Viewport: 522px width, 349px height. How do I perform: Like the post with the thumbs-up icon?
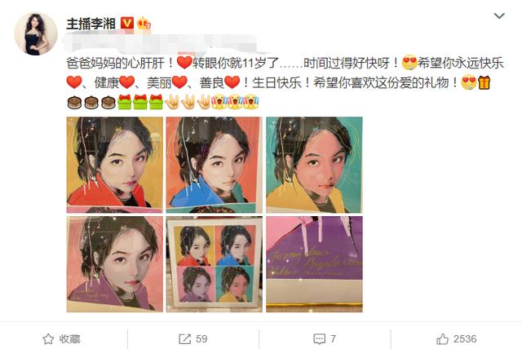(x=442, y=339)
